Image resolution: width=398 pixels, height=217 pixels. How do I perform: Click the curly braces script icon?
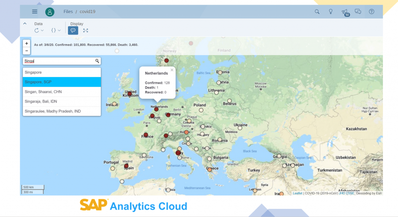(53, 30)
